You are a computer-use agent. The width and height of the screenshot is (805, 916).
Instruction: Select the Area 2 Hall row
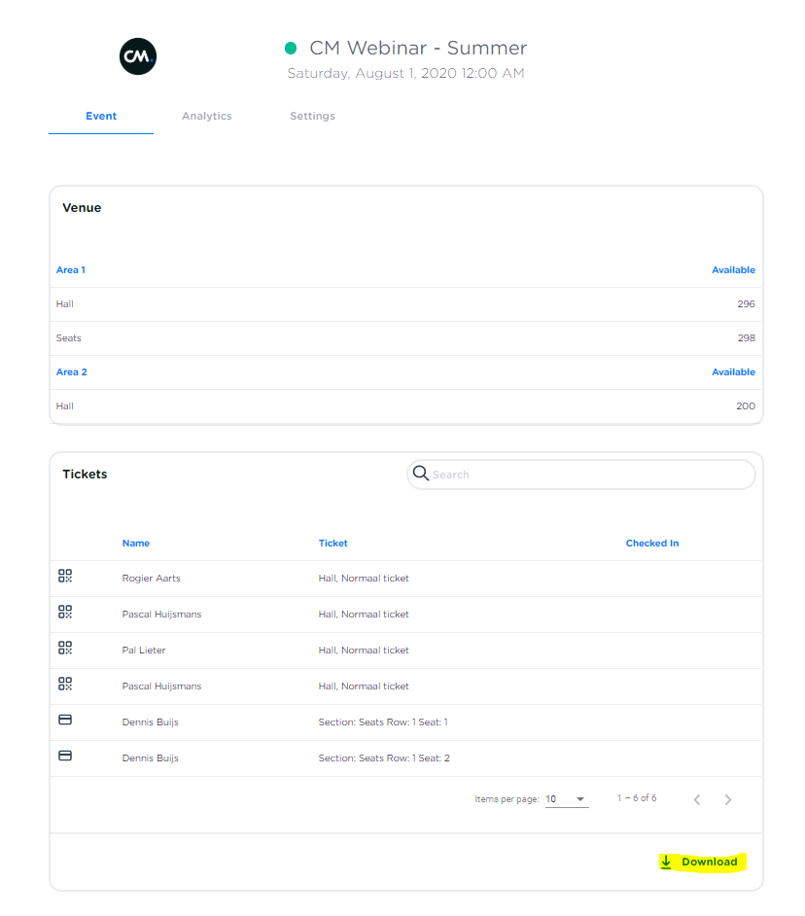[405, 406]
